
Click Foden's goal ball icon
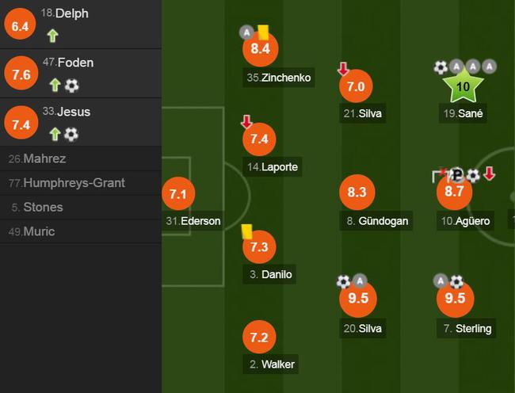(x=71, y=86)
